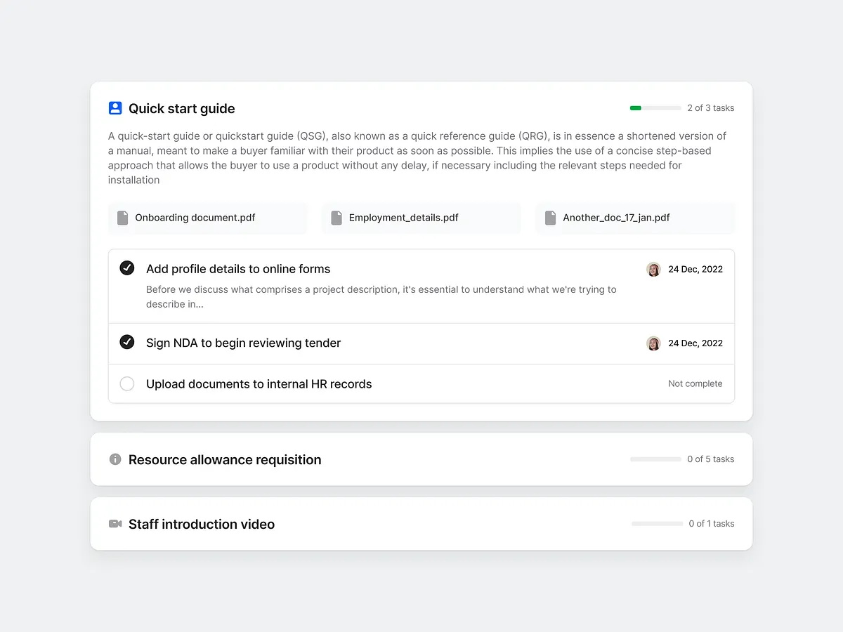Uncheck the completed Add profile details task
Image resolution: width=843 pixels, height=632 pixels.
coord(127,268)
